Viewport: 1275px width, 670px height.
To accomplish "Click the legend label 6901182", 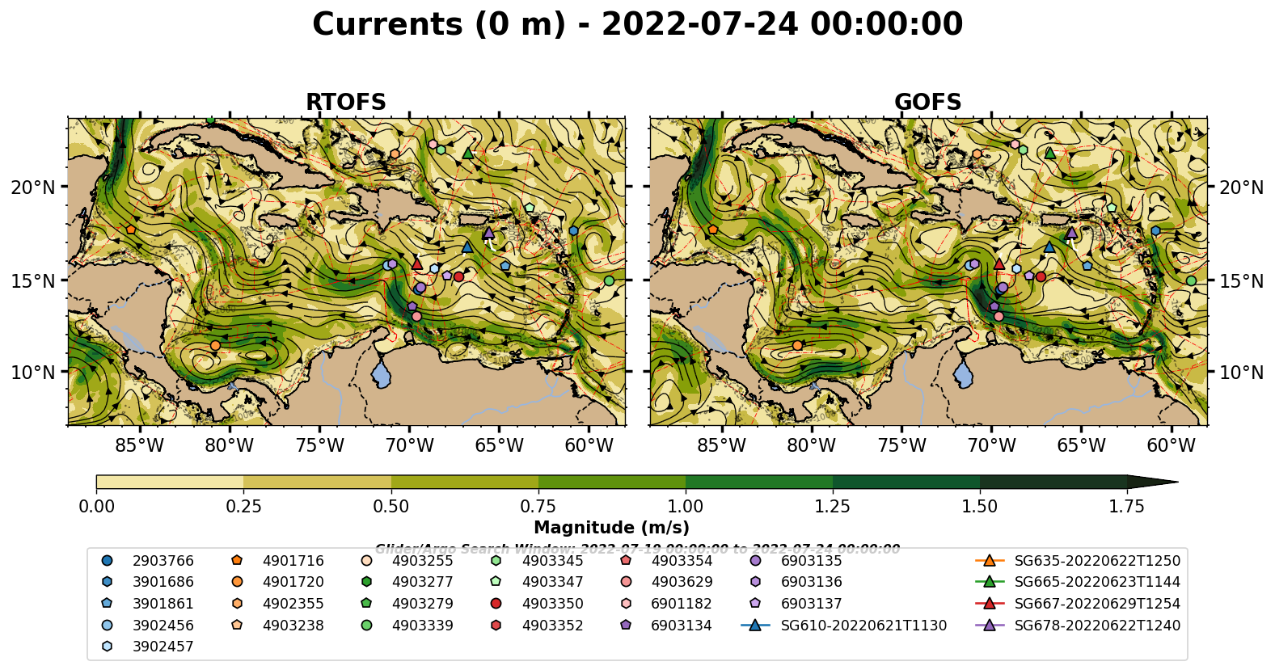I will point(682,604).
